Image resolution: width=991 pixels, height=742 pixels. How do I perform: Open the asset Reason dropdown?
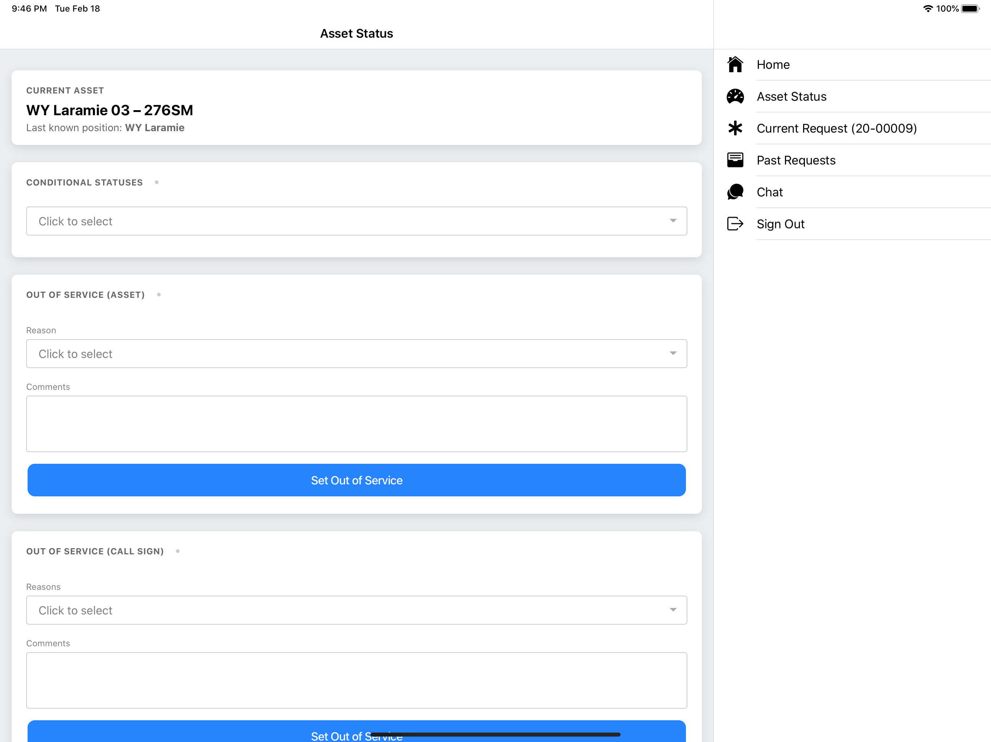click(356, 354)
